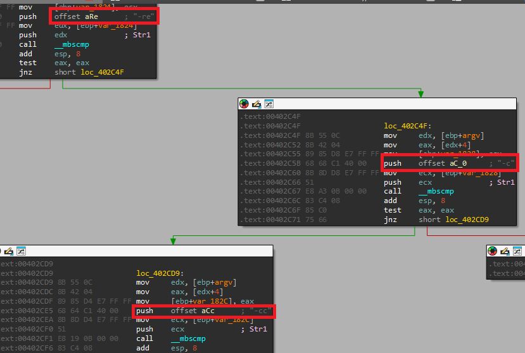Click the group icon on the rightmost partial block
Screen dimensions: 525x353
click(x=516, y=251)
